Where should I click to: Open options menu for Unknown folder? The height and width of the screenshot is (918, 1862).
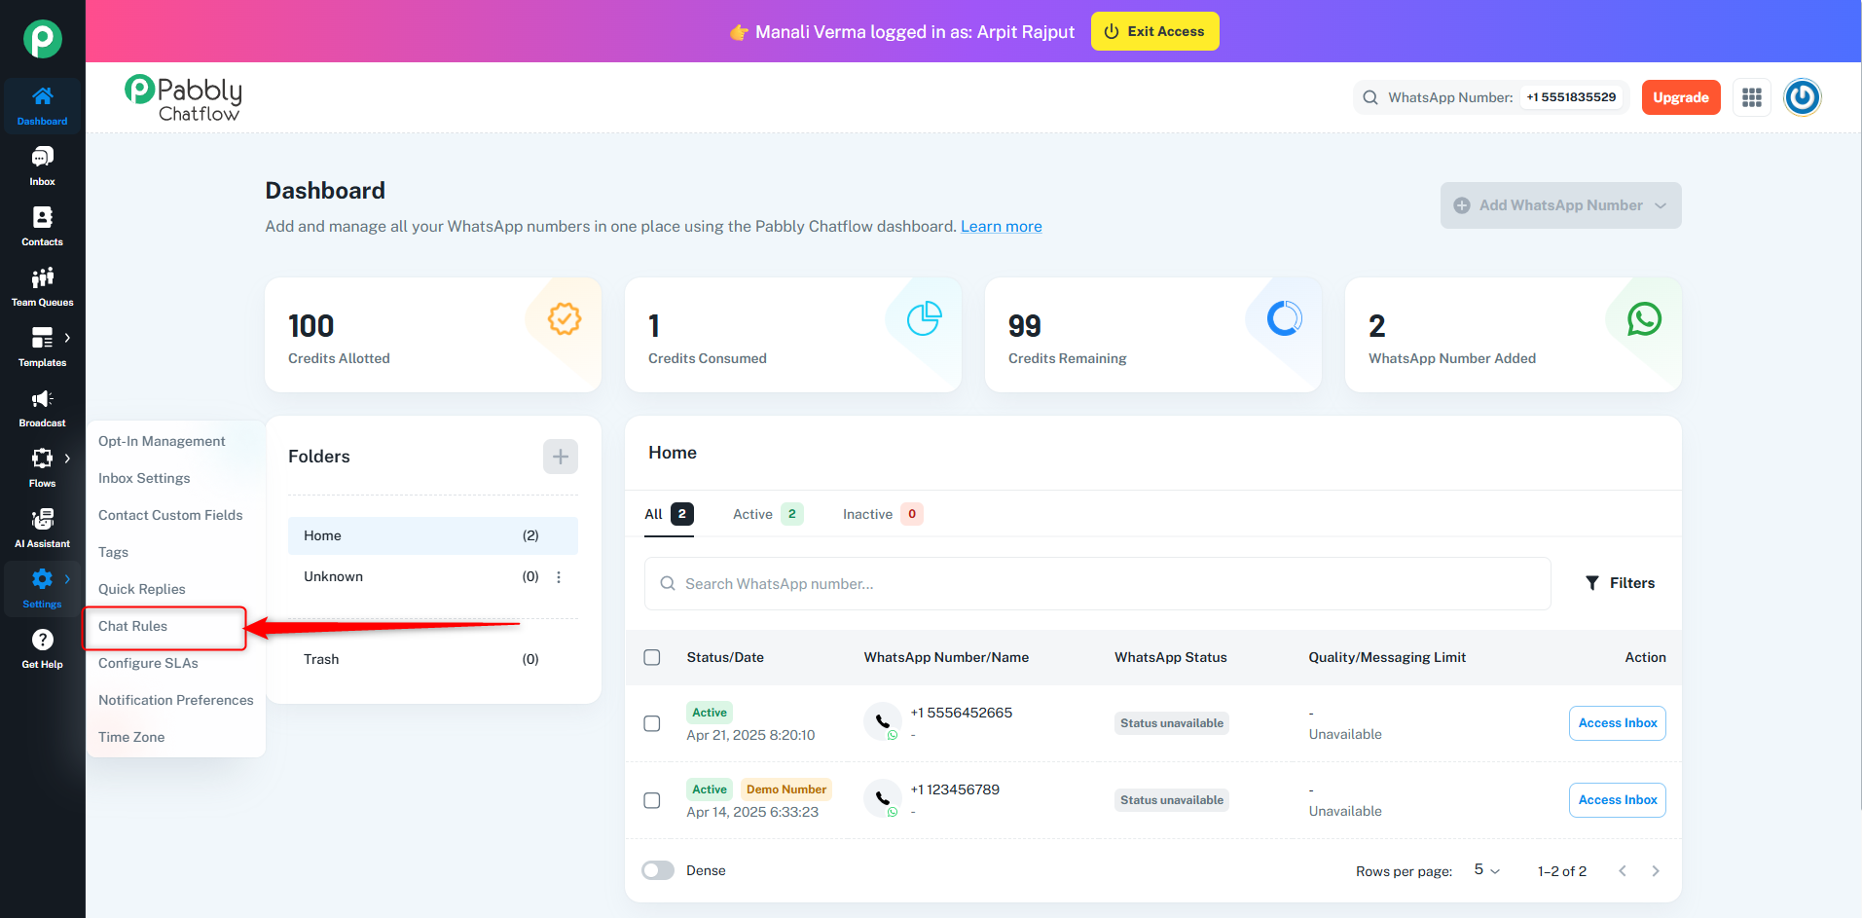(x=559, y=577)
